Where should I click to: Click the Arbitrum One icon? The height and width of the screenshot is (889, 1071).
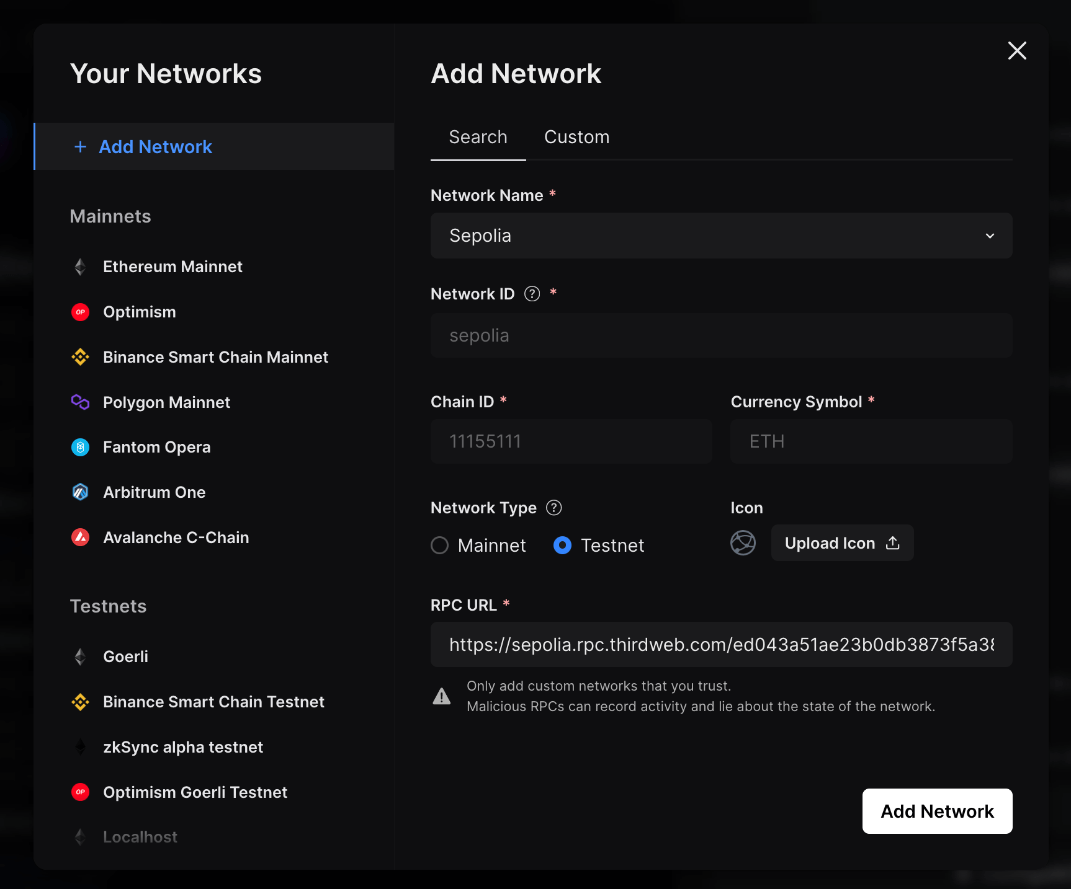click(x=80, y=492)
